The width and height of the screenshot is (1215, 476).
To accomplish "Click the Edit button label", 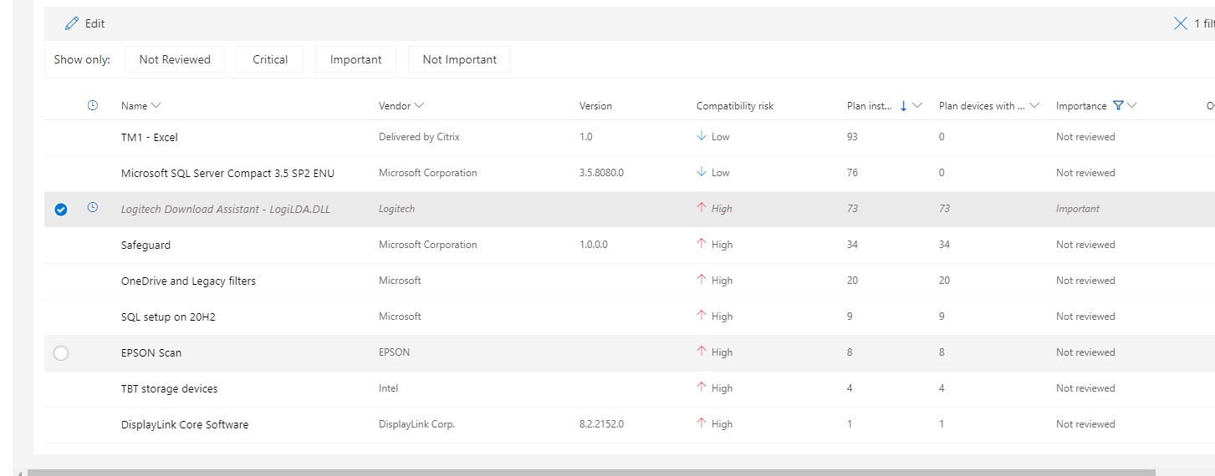I will pyautogui.click(x=94, y=23).
